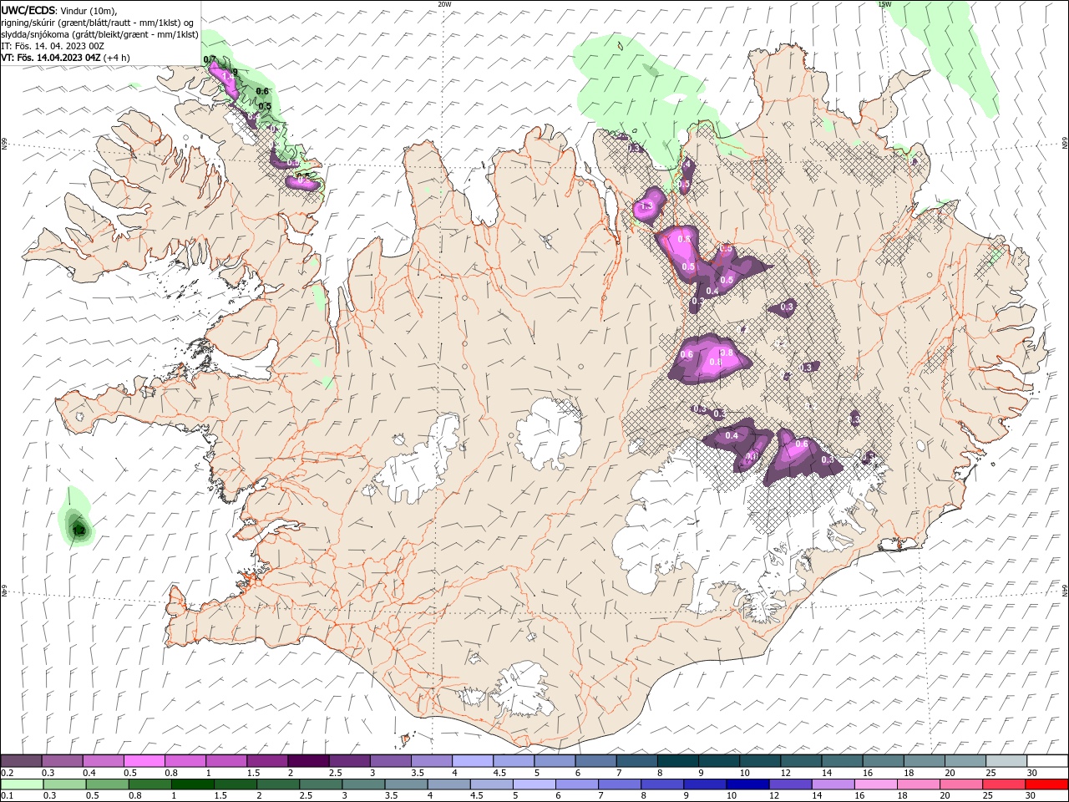Click the 25 light gray swatch, upper legend row
Screen dimensions: 1069x802
pyautogui.click(x=1005, y=761)
